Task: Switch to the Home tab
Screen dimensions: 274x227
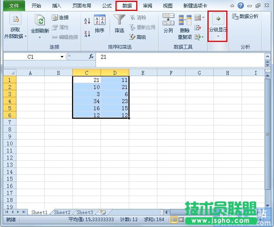Action: 36,6
